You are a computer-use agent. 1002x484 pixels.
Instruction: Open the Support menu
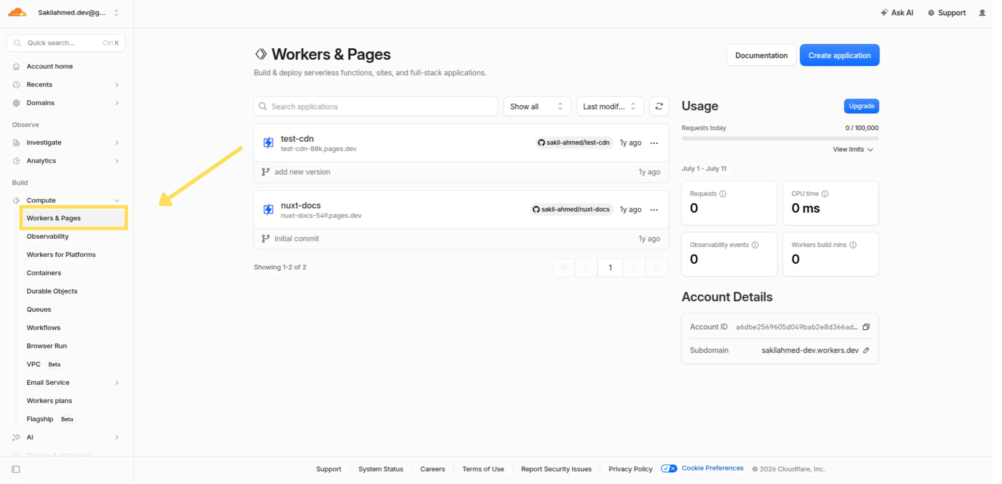click(946, 13)
